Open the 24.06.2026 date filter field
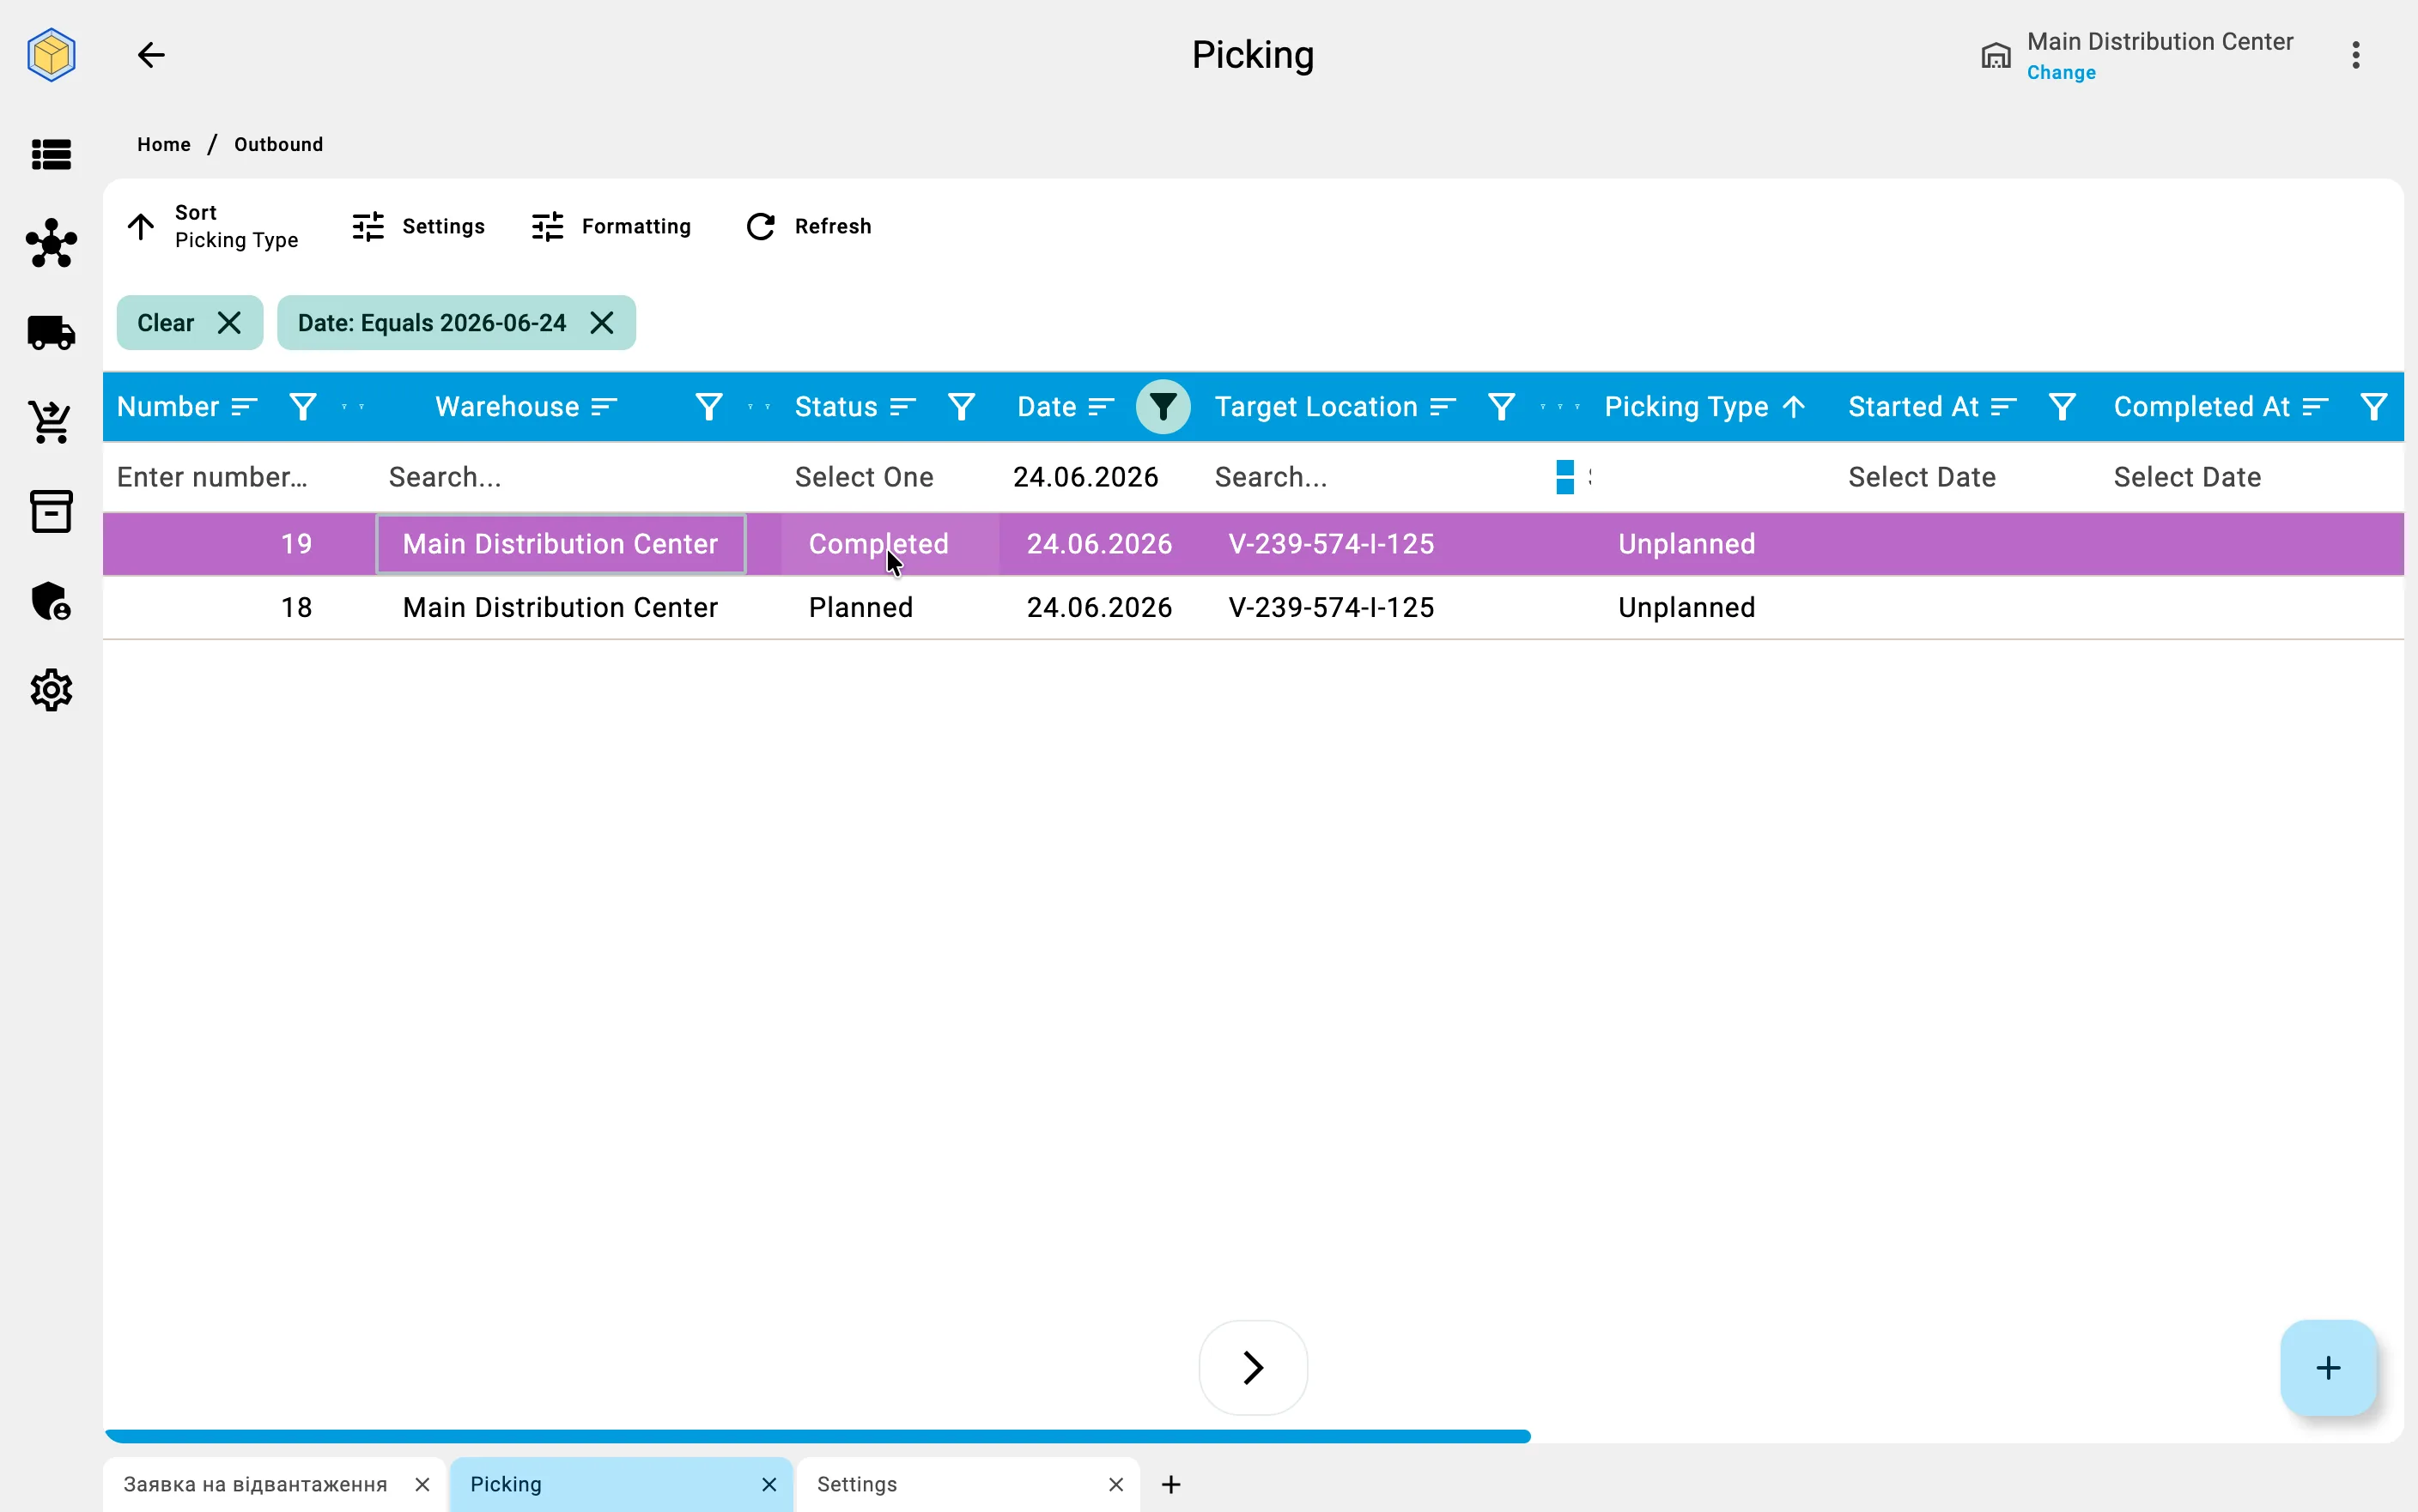 click(1085, 477)
